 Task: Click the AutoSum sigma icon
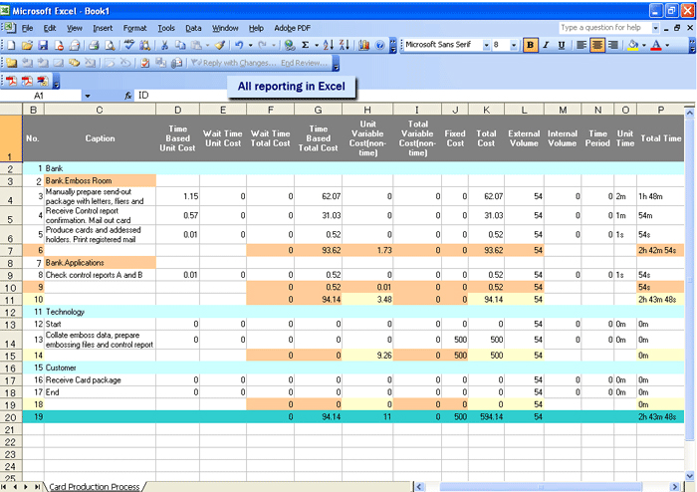[306, 45]
